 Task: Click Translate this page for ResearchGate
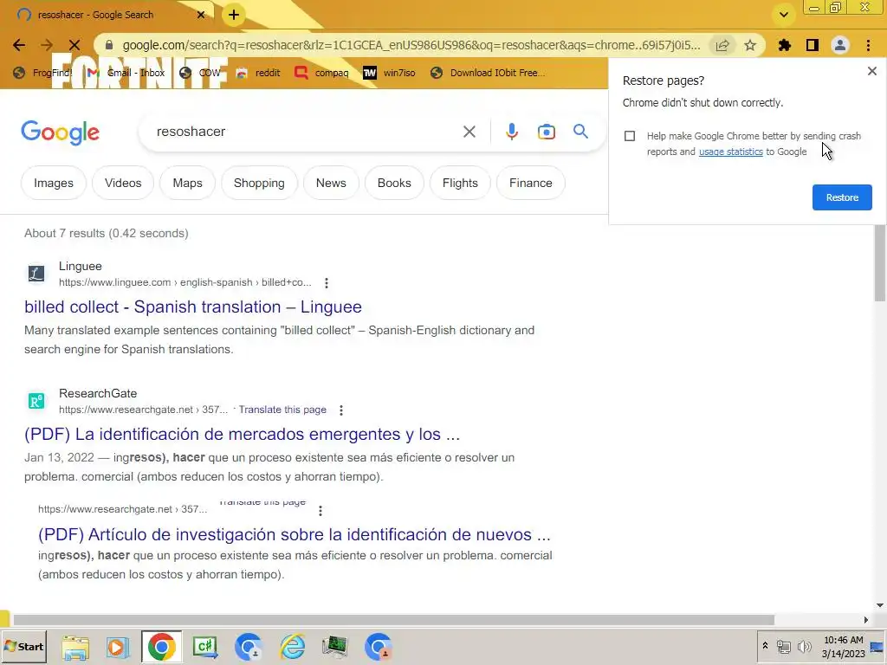[x=282, y=410]
